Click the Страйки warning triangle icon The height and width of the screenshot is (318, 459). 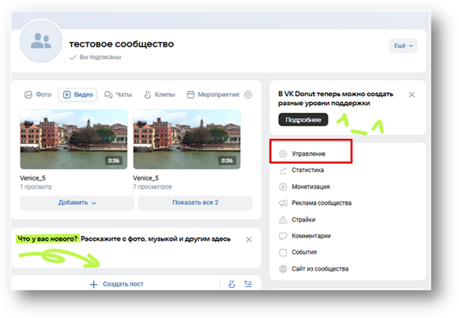tap(283, 219)
